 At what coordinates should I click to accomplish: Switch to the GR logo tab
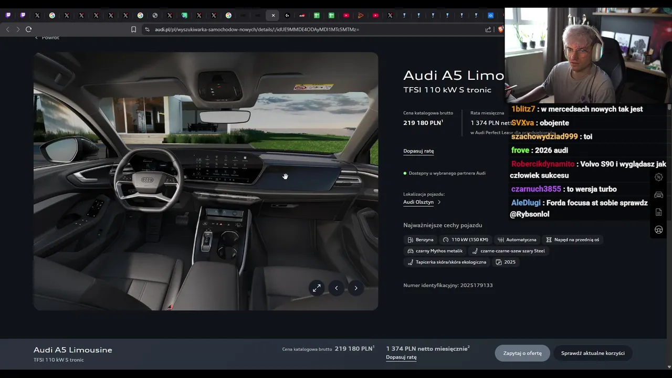(302, 15)
